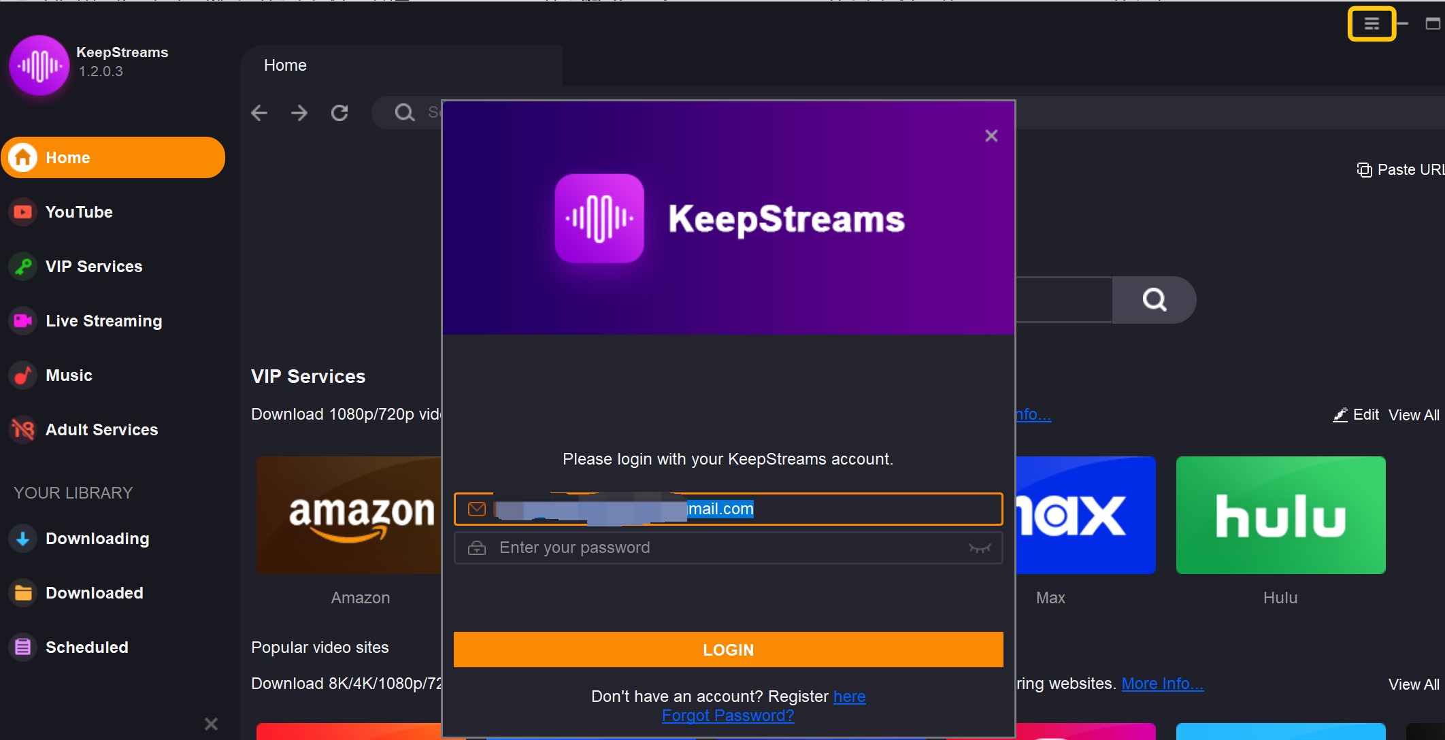The image size is (1445, 740).
Task: Open Adult Services section
Action: [101, 430]
